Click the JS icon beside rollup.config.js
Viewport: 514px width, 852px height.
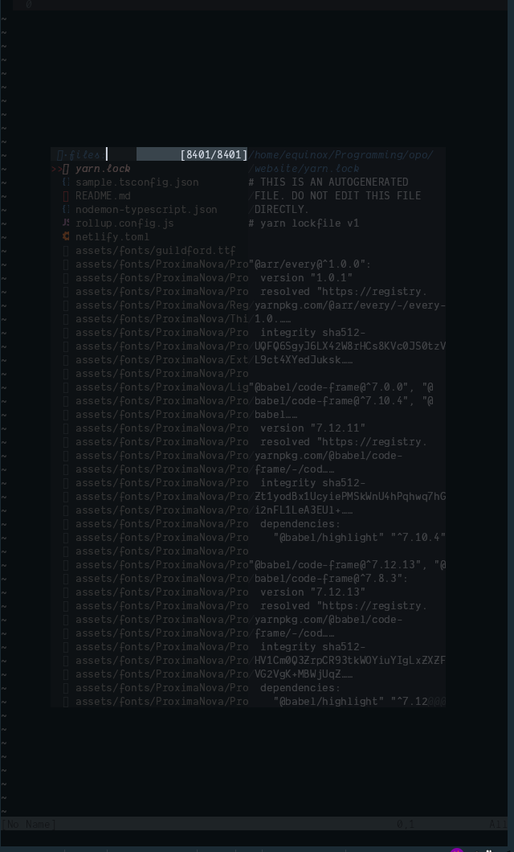66,223
